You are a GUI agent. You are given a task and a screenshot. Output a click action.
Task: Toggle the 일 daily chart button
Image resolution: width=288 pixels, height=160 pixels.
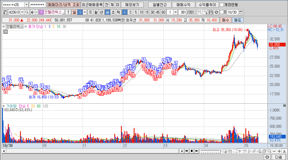(74, 12)
